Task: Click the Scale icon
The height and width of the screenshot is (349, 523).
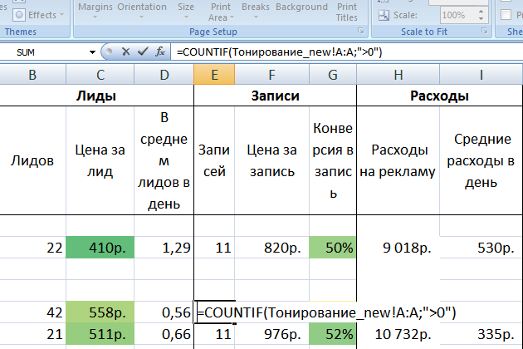Action: pos(384,15)
